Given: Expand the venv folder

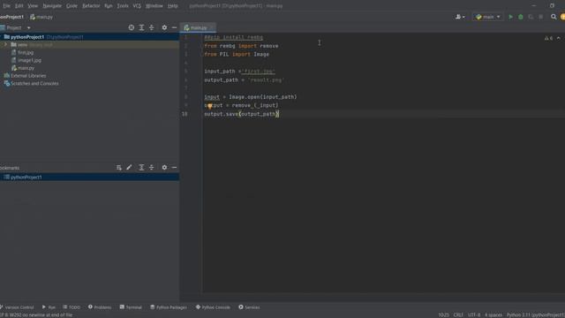Looking at the screenshot, I should click(5, 45).
